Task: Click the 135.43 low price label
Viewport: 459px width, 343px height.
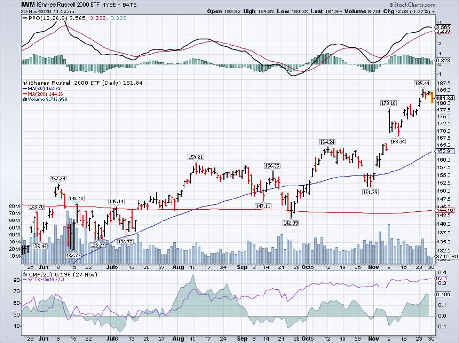Action: coord(39,246)
